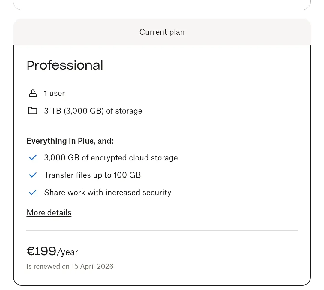The image size is (324, 290).
Task: Click checkmark beside encrypted cloud storage
Action: [x=33, y=158]
